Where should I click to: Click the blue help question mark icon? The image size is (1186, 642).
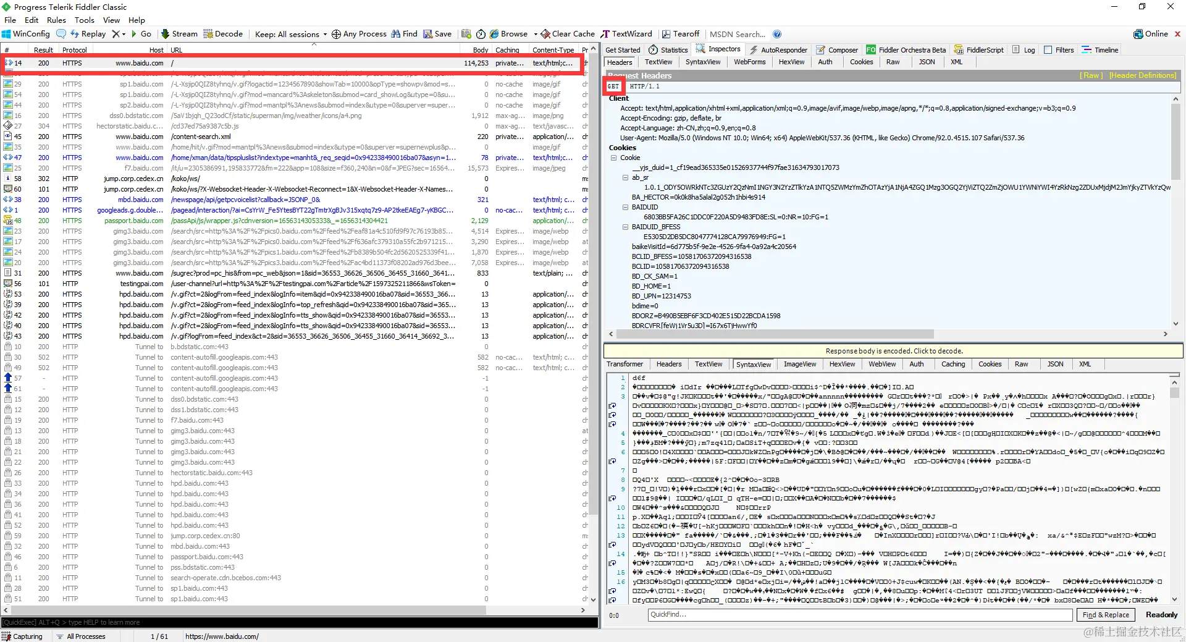[x=777, y=34]
